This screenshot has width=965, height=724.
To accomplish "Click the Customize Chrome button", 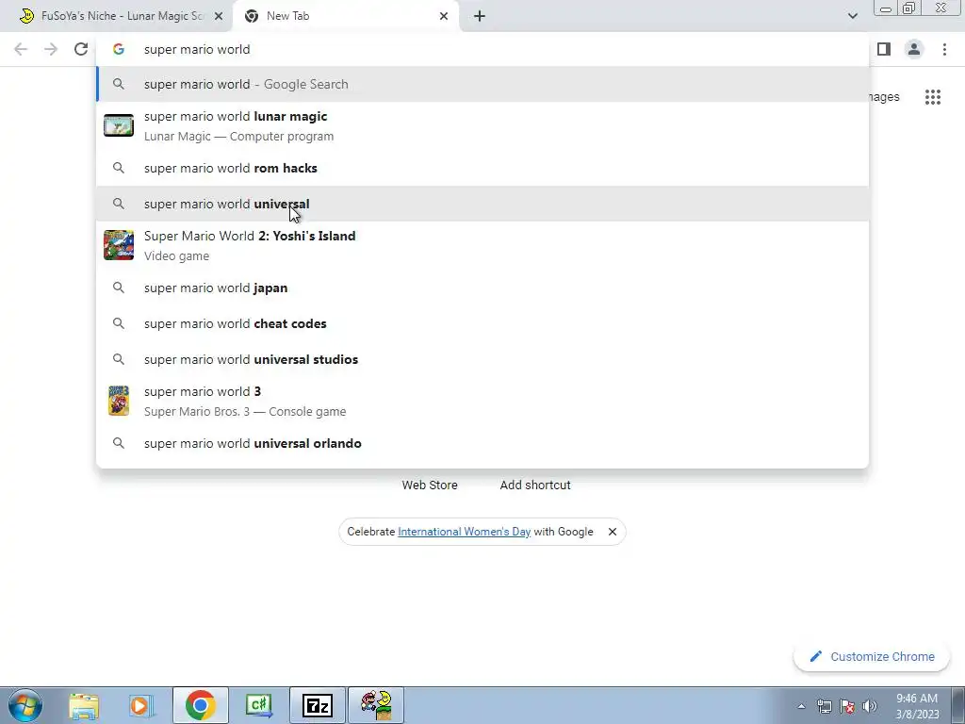I will click(x=872, y=656).
